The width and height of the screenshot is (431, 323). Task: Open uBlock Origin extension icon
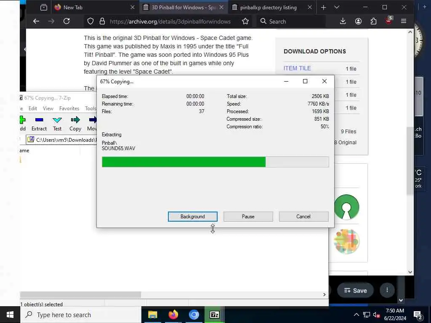(x=388, y=21)
